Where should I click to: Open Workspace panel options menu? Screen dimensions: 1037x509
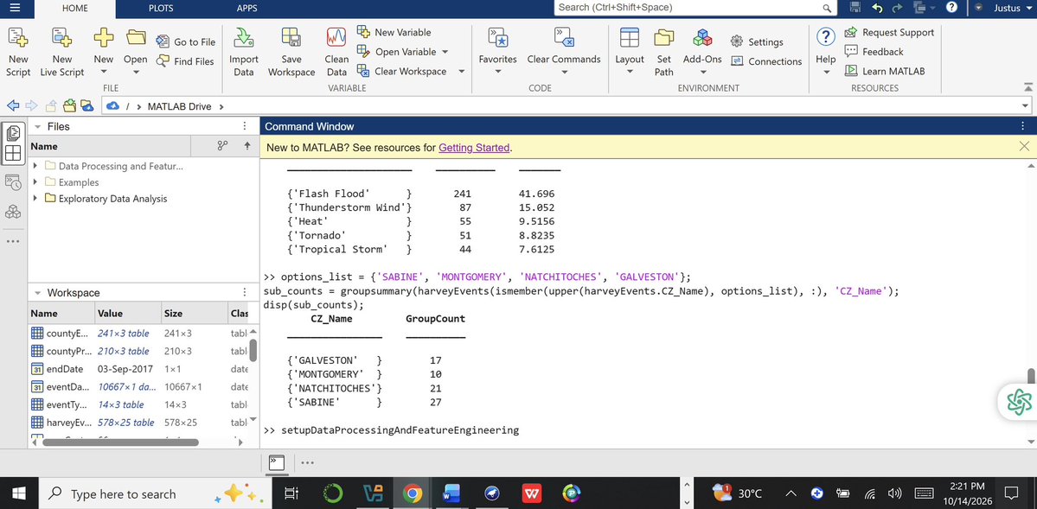pos(245,292)
